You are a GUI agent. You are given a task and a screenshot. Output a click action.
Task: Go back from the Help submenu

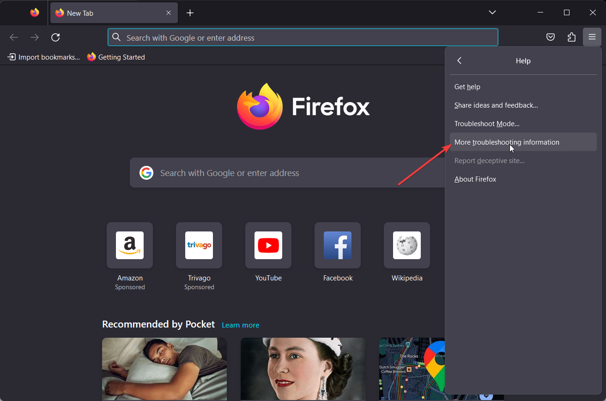coord(459,61)
